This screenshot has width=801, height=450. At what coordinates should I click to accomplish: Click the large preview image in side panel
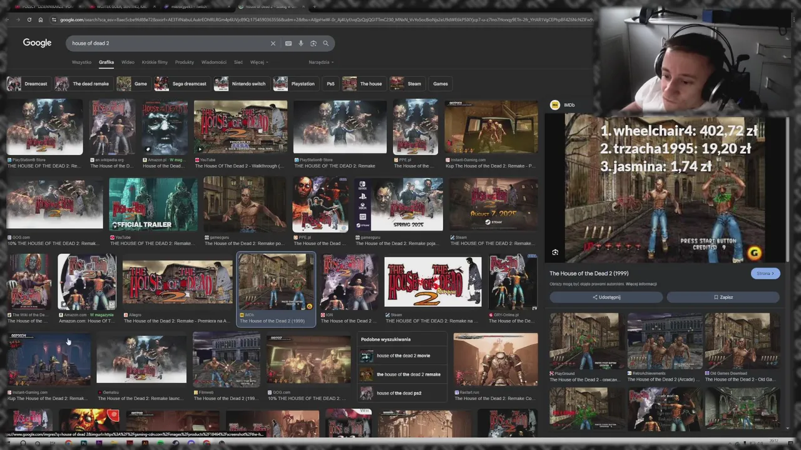pyautogui.click(x=665, y=189)
